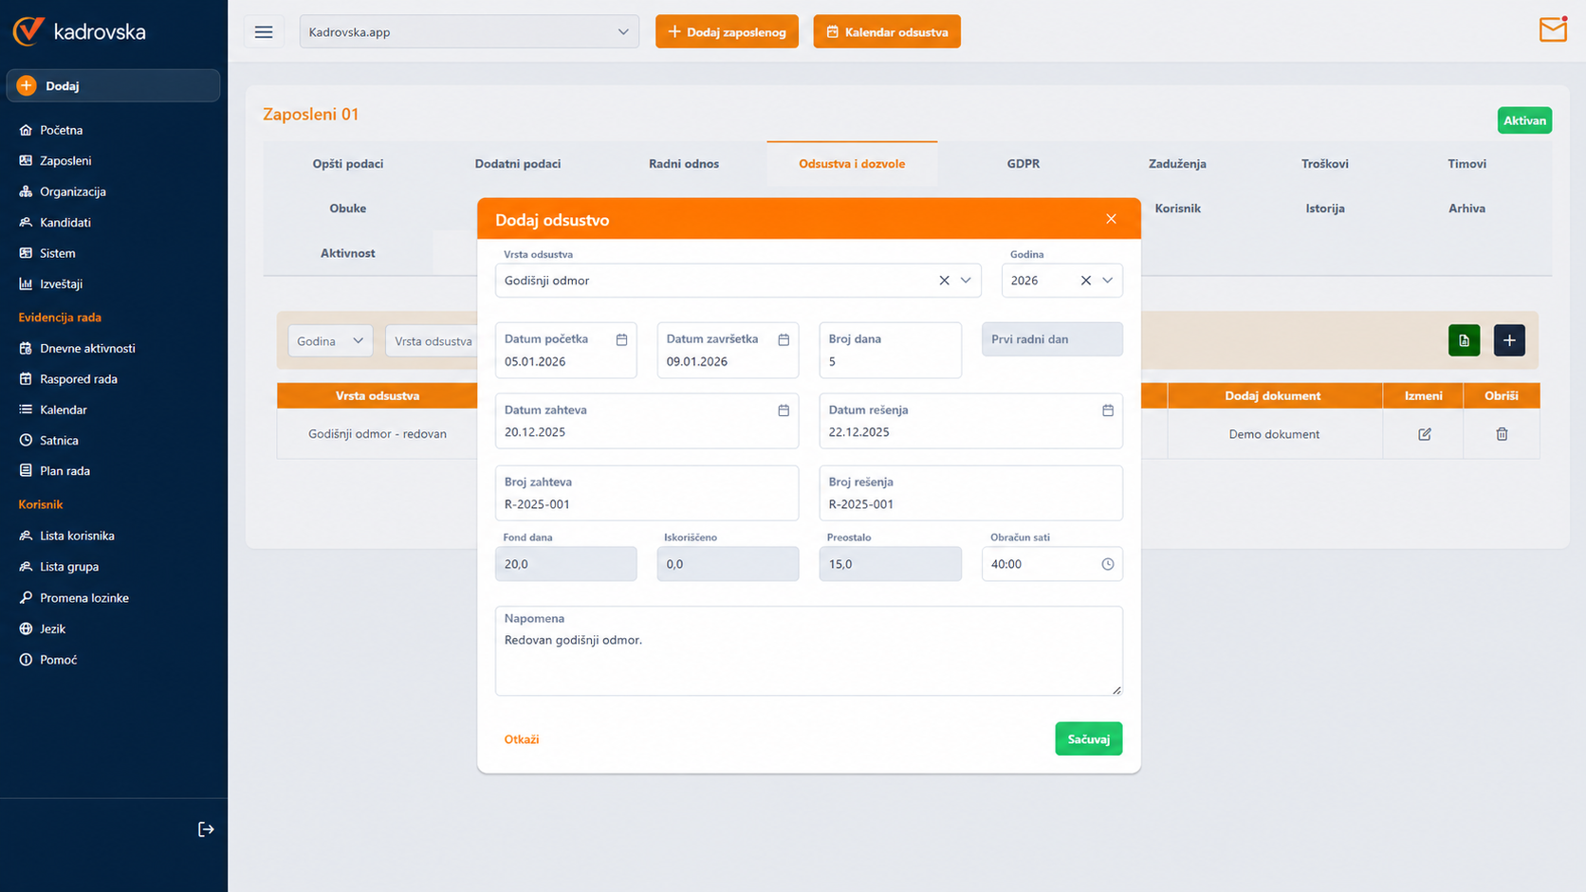1586x892 pixels.
Task: Clear the Godišnji odmor selection
Action: coord(944,281)
